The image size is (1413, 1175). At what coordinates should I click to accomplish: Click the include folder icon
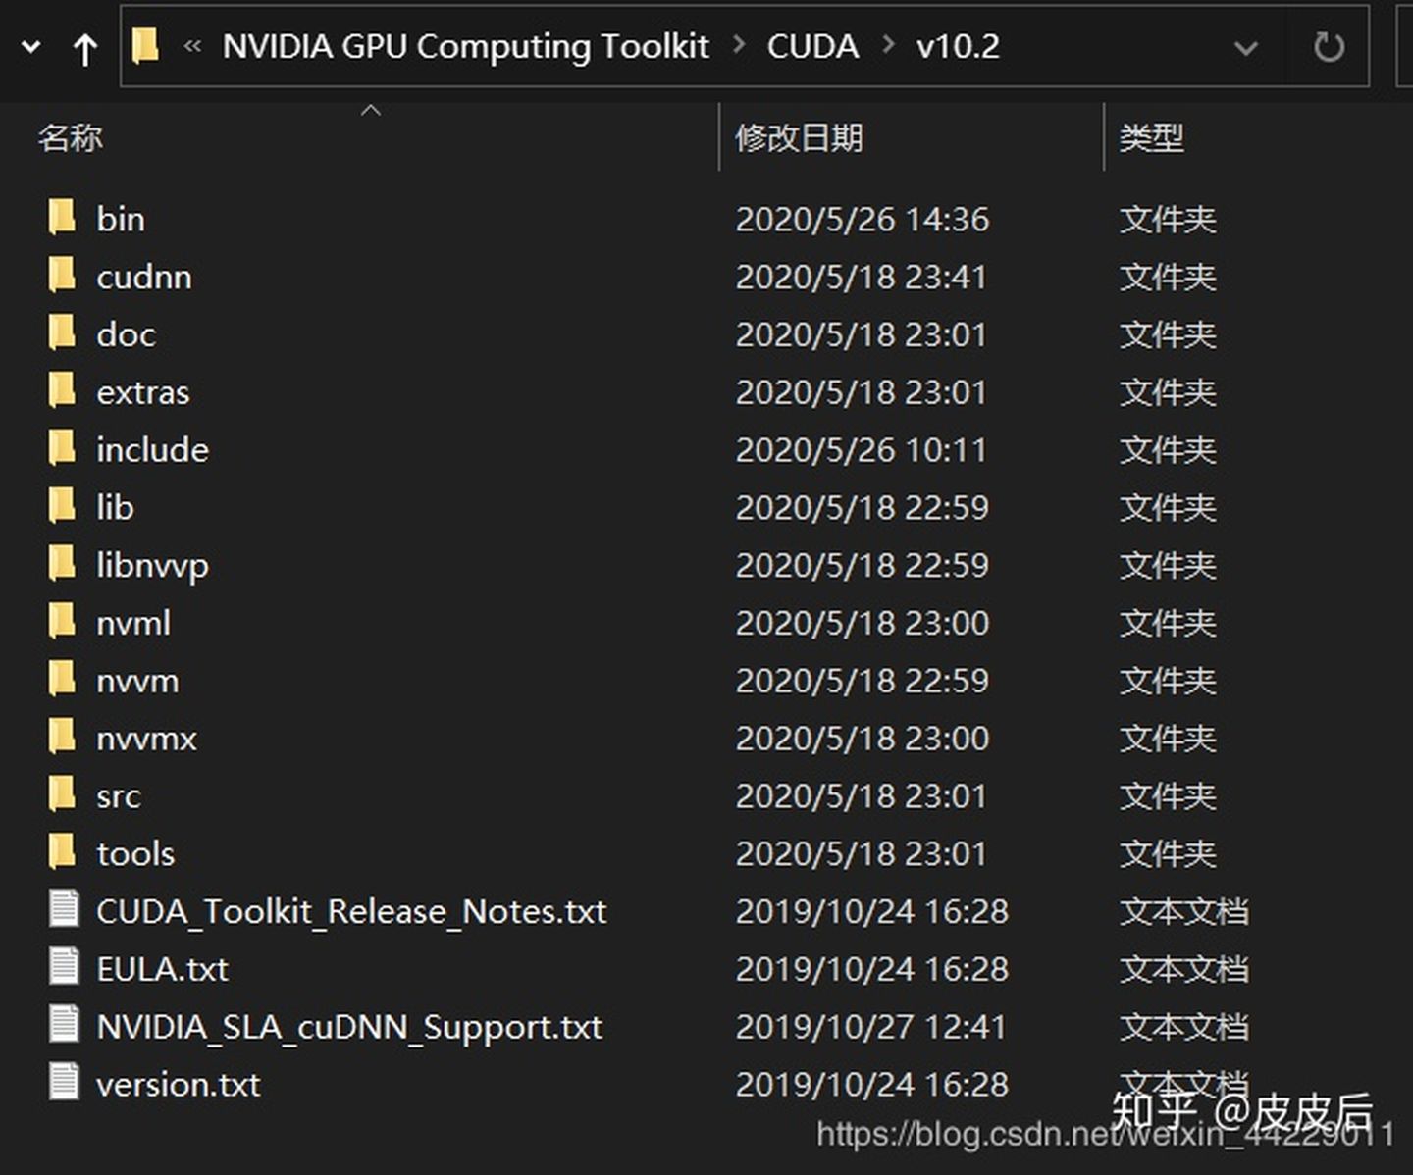62,449
